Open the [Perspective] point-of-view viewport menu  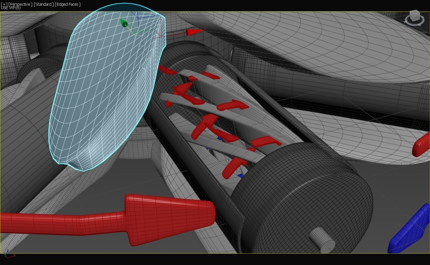20,4
